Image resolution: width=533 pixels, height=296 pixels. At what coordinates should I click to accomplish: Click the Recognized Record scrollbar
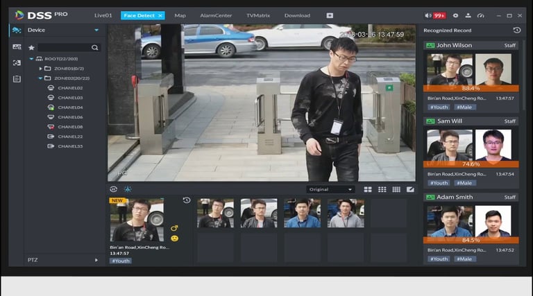[x=524, y=75]
